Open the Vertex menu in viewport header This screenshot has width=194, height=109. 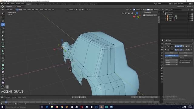point(41,10)
